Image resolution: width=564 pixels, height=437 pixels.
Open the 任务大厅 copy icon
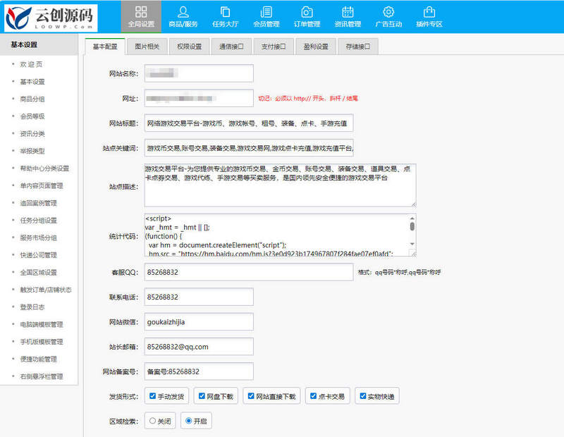[x=225, y=12]
